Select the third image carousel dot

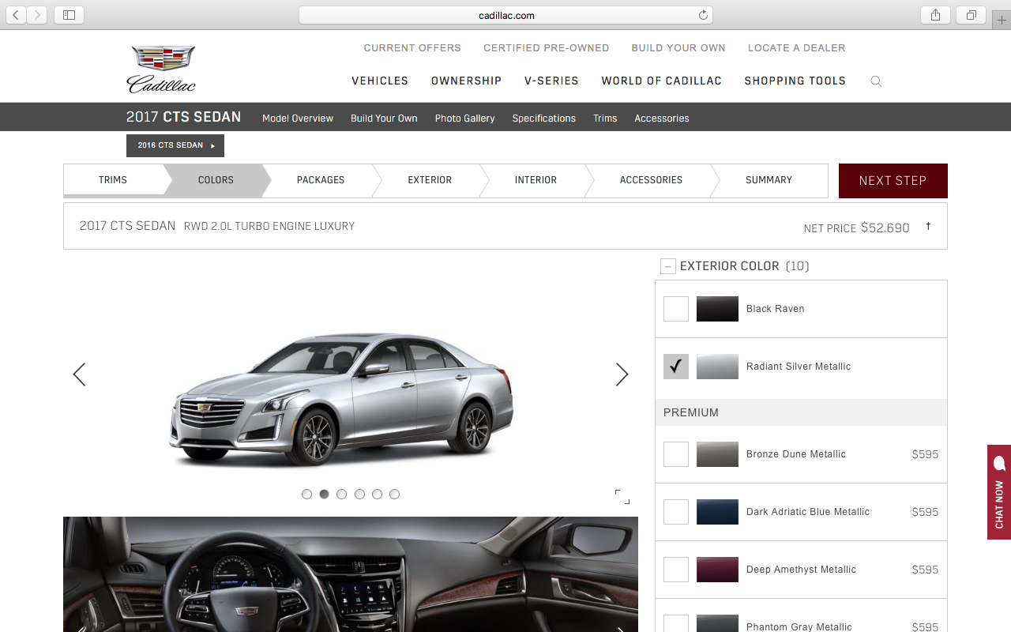(341, 495)
